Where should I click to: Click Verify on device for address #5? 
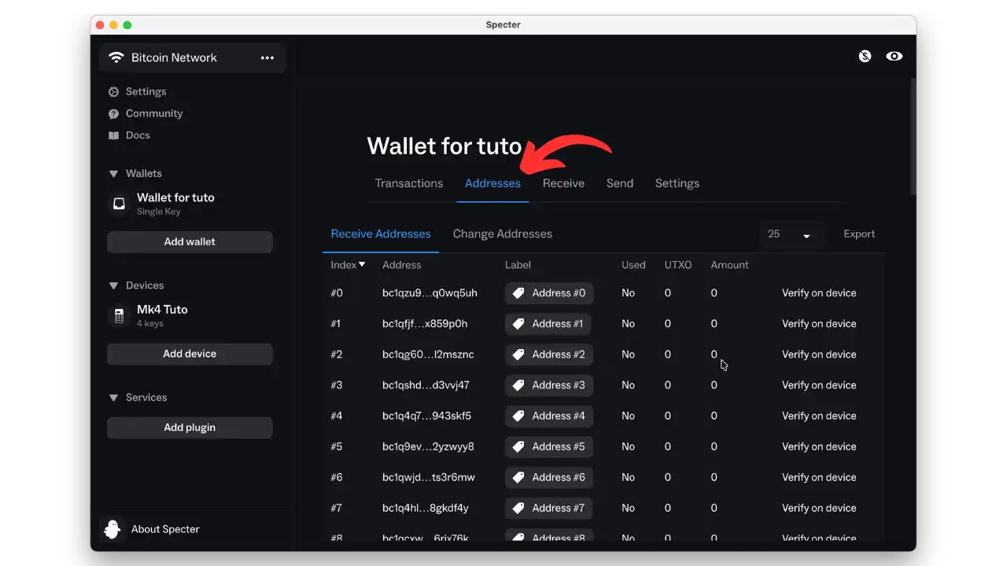(x=819, y=447)
